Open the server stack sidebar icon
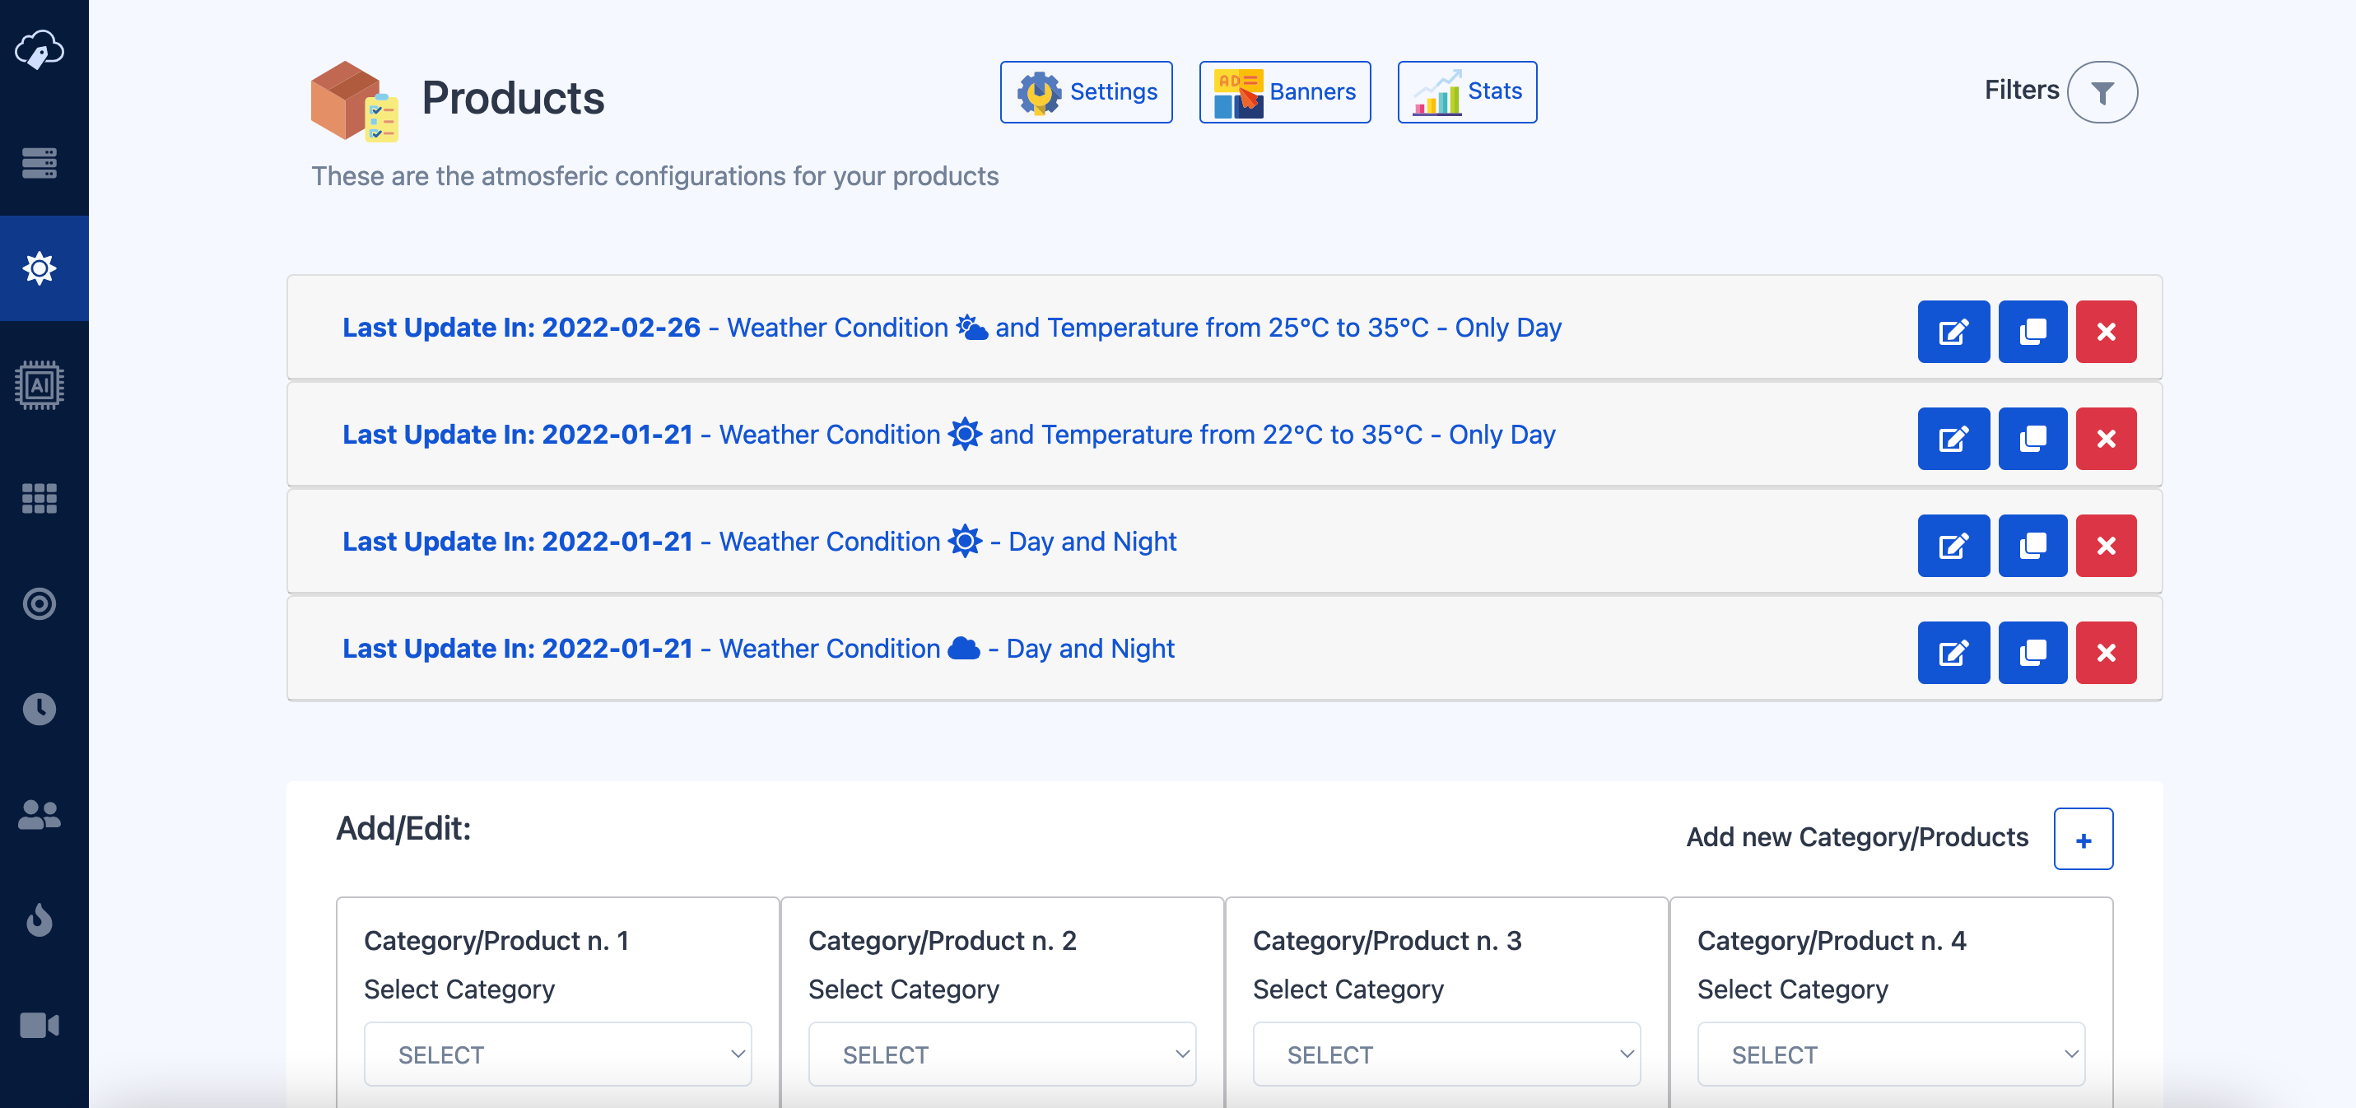 (40, 163)
